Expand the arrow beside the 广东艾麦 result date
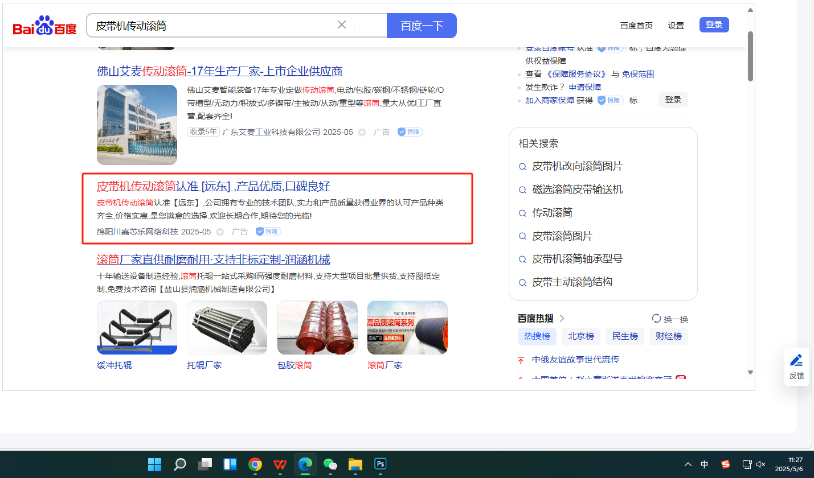This screenshot has height=478, width=814. [x=362, y=133]
